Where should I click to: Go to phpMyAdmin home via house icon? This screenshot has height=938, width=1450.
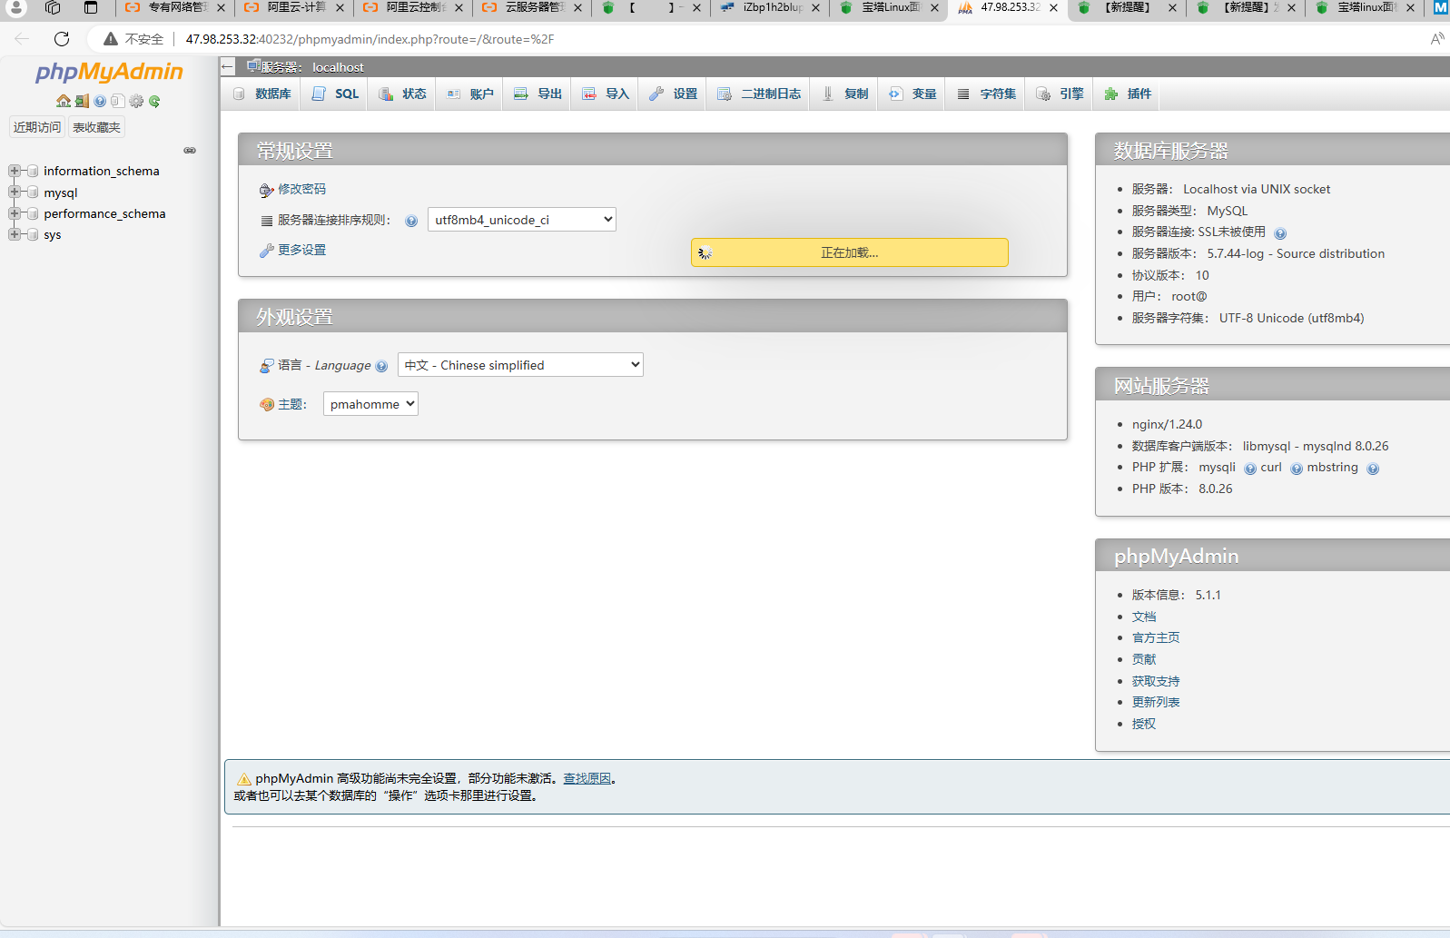coord(64,101)
